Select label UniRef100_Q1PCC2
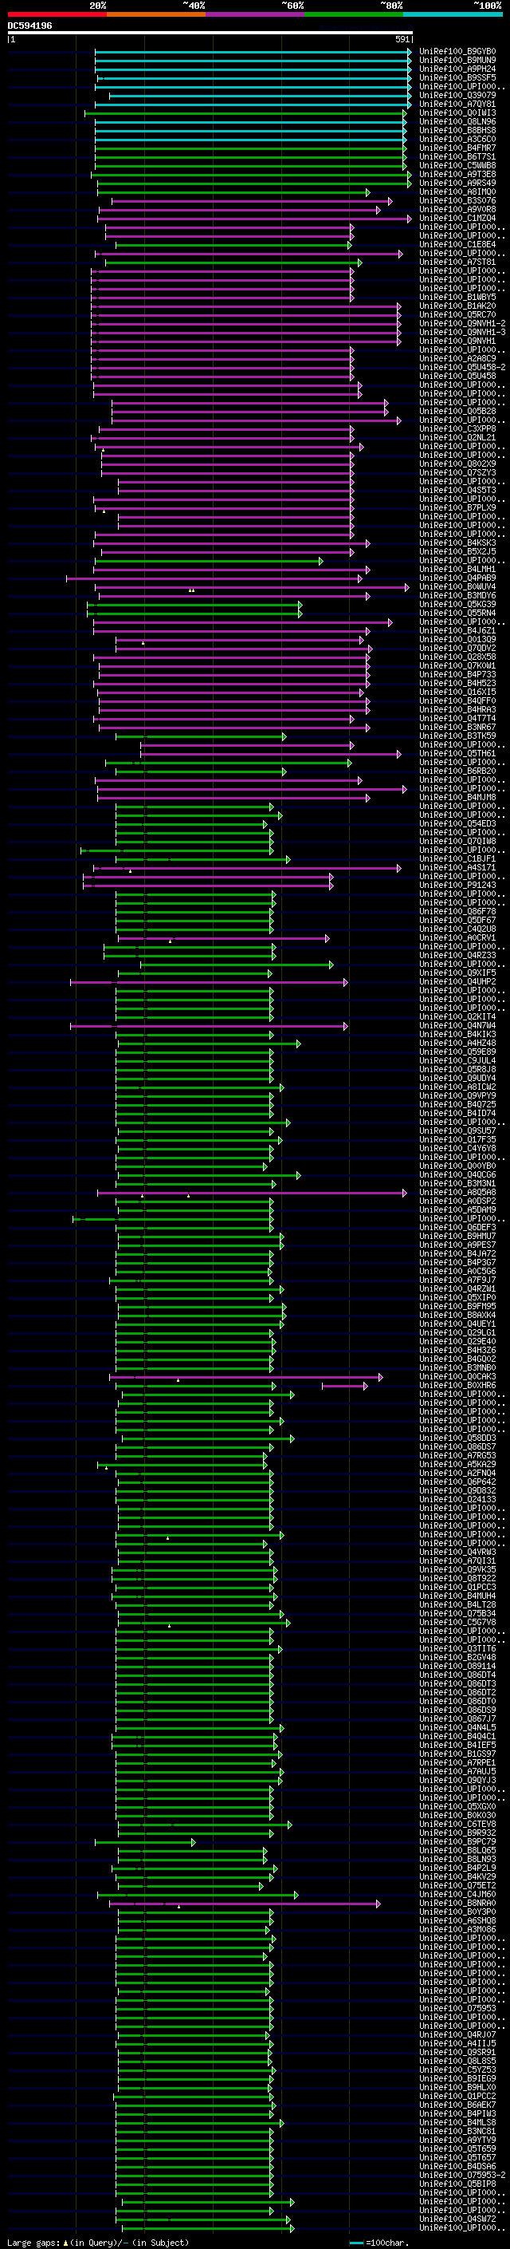Viewport: 510px width, 2249px height. (x=457, y=2095)
